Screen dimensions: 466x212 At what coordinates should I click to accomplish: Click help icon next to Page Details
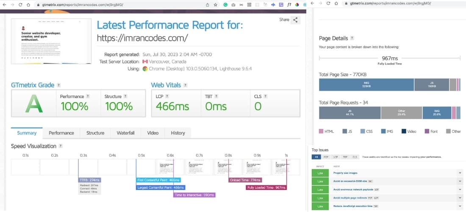click(352, 38)
